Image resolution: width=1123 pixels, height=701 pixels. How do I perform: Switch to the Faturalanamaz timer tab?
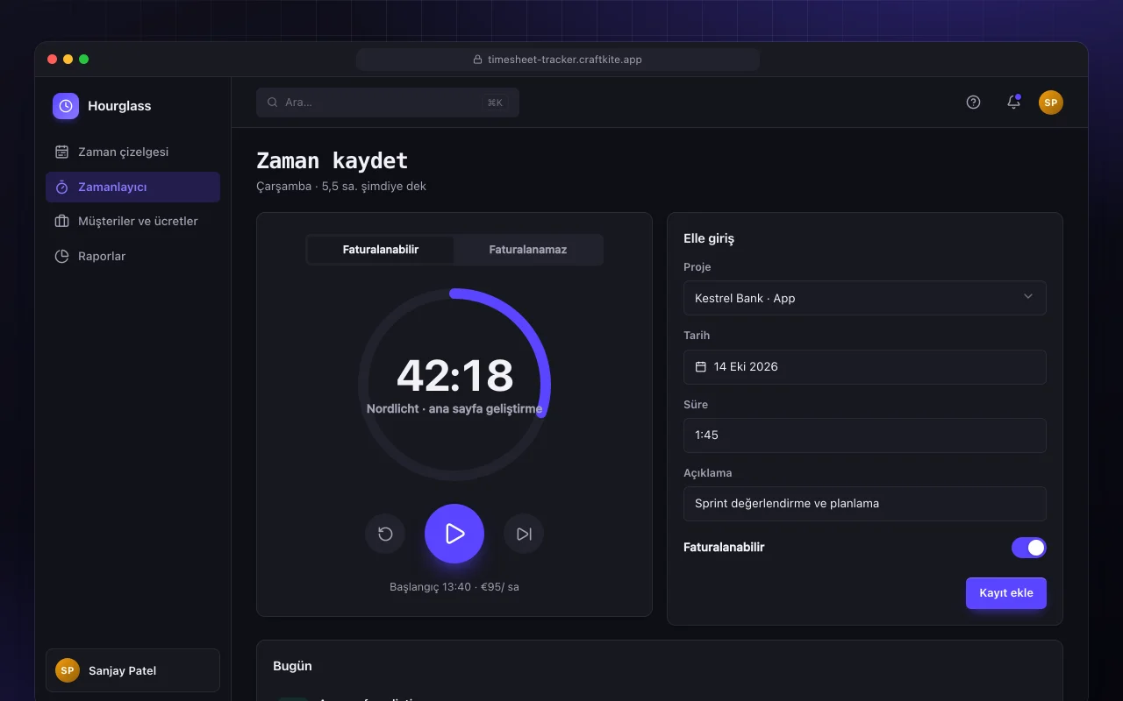point(528,250)
